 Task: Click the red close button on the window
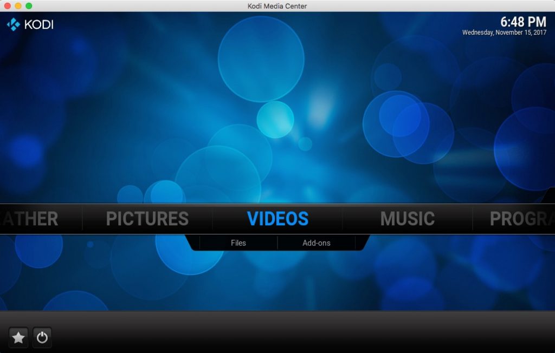click(7, 6)
